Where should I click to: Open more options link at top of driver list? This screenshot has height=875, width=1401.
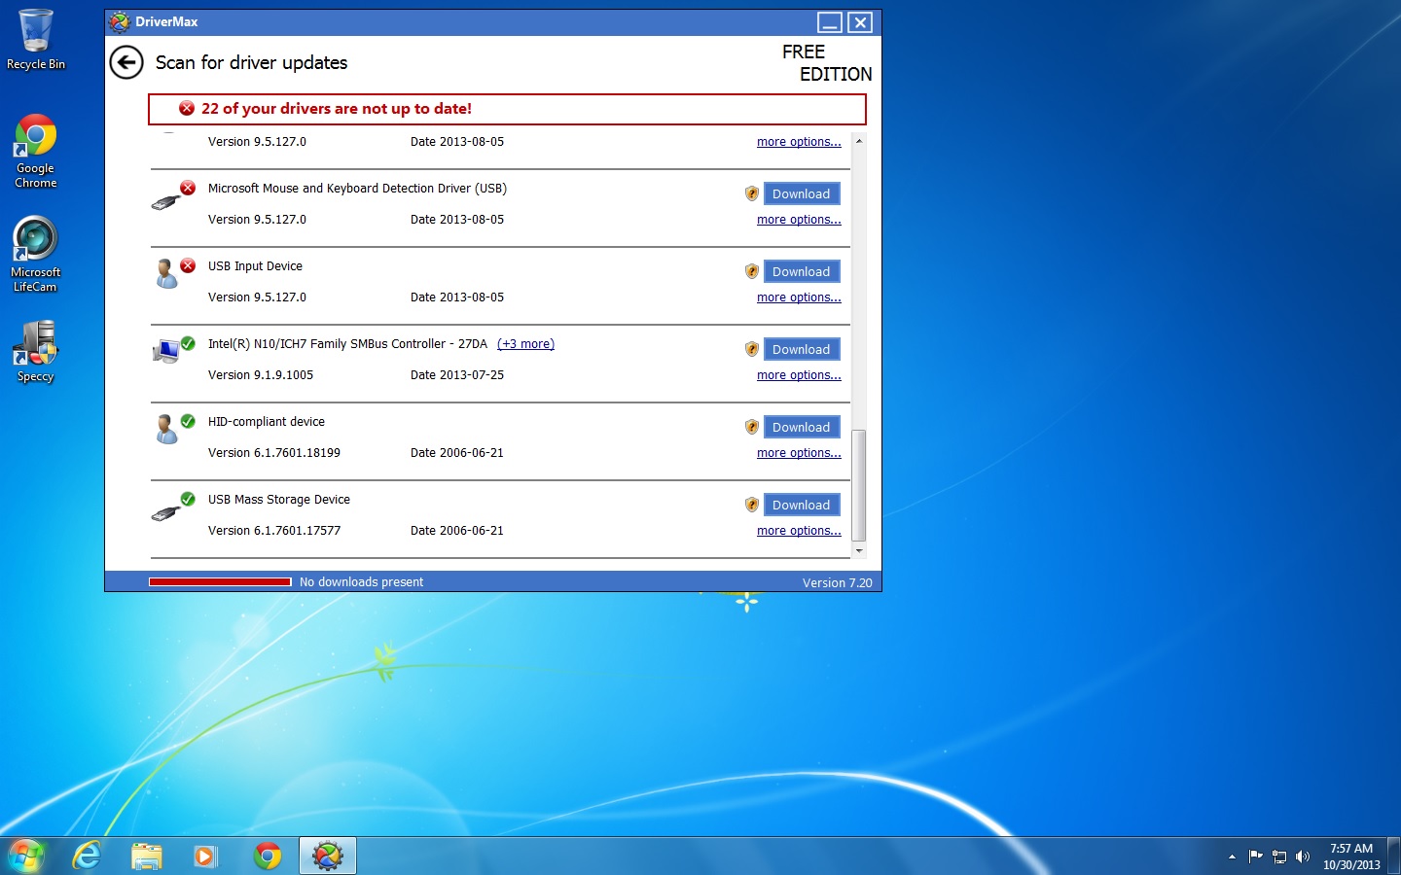pyautogui.click(x=799, y=142)
